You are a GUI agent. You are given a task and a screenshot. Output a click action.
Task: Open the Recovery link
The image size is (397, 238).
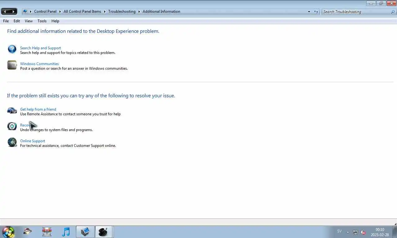pos(25,125)
